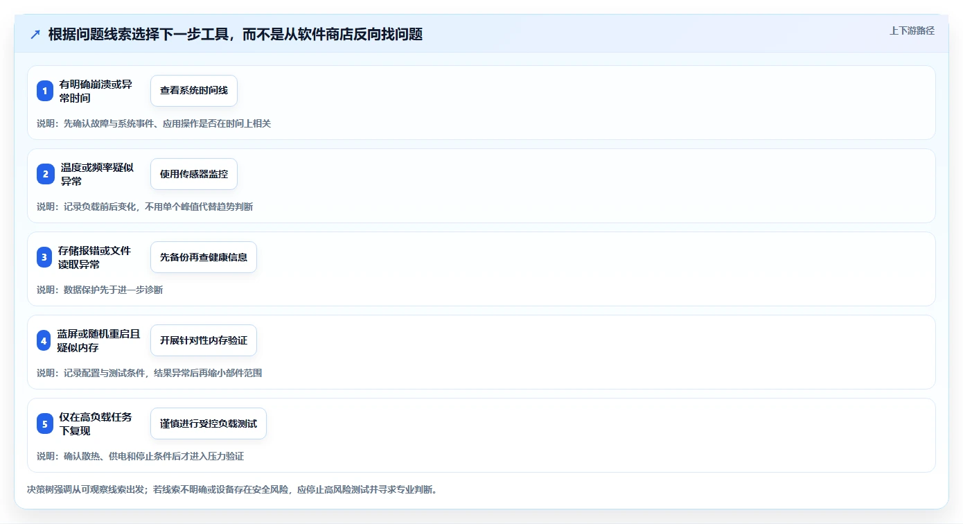The image size is (963, 524).
Task: Select the 查看系统时间线 button
Action: pos(194,91)
